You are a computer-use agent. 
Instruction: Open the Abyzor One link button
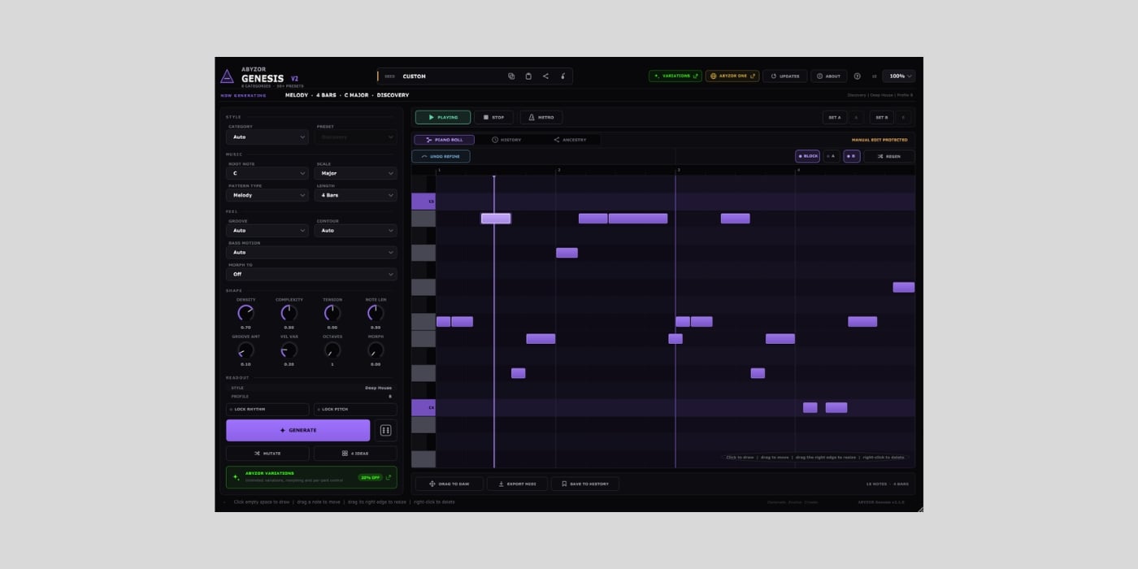coord(732,76)
